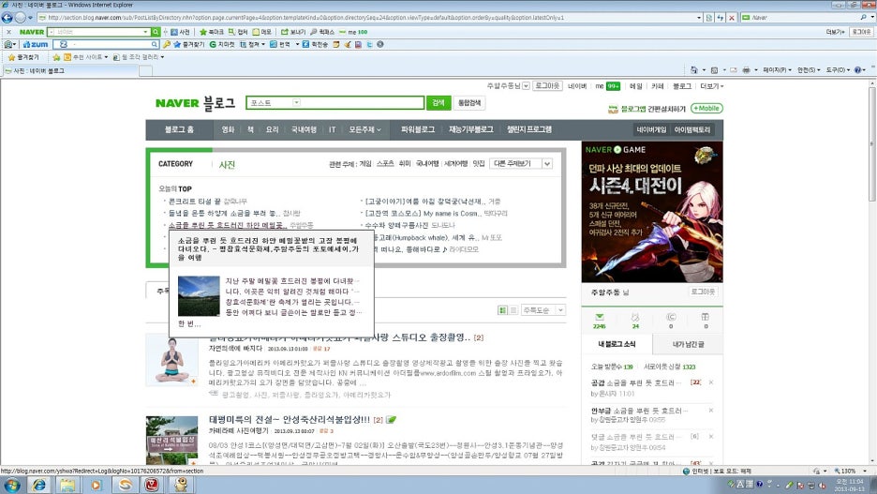Click the friend icon showing 24
This screenshot has height=494, width=877.
(635, 317)
